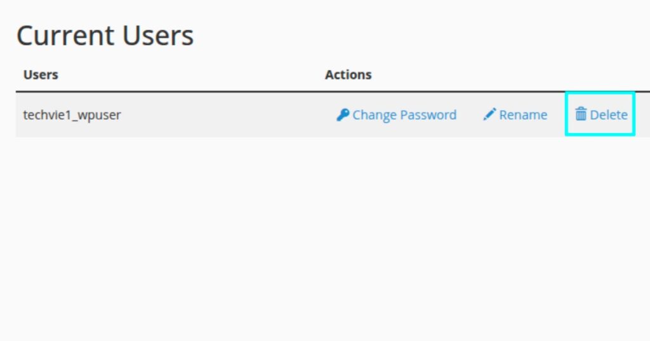Click blank space in techvie1_wpuser row
This screenshot has height=341, width=650.
222,115
